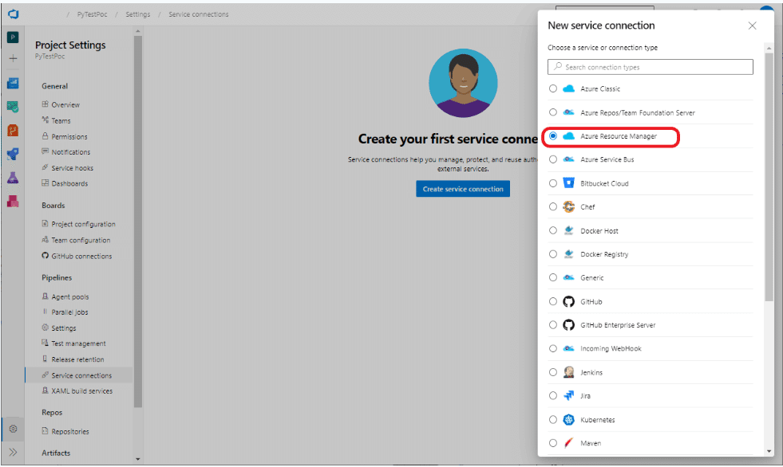Open Permissions settings page

69,136
